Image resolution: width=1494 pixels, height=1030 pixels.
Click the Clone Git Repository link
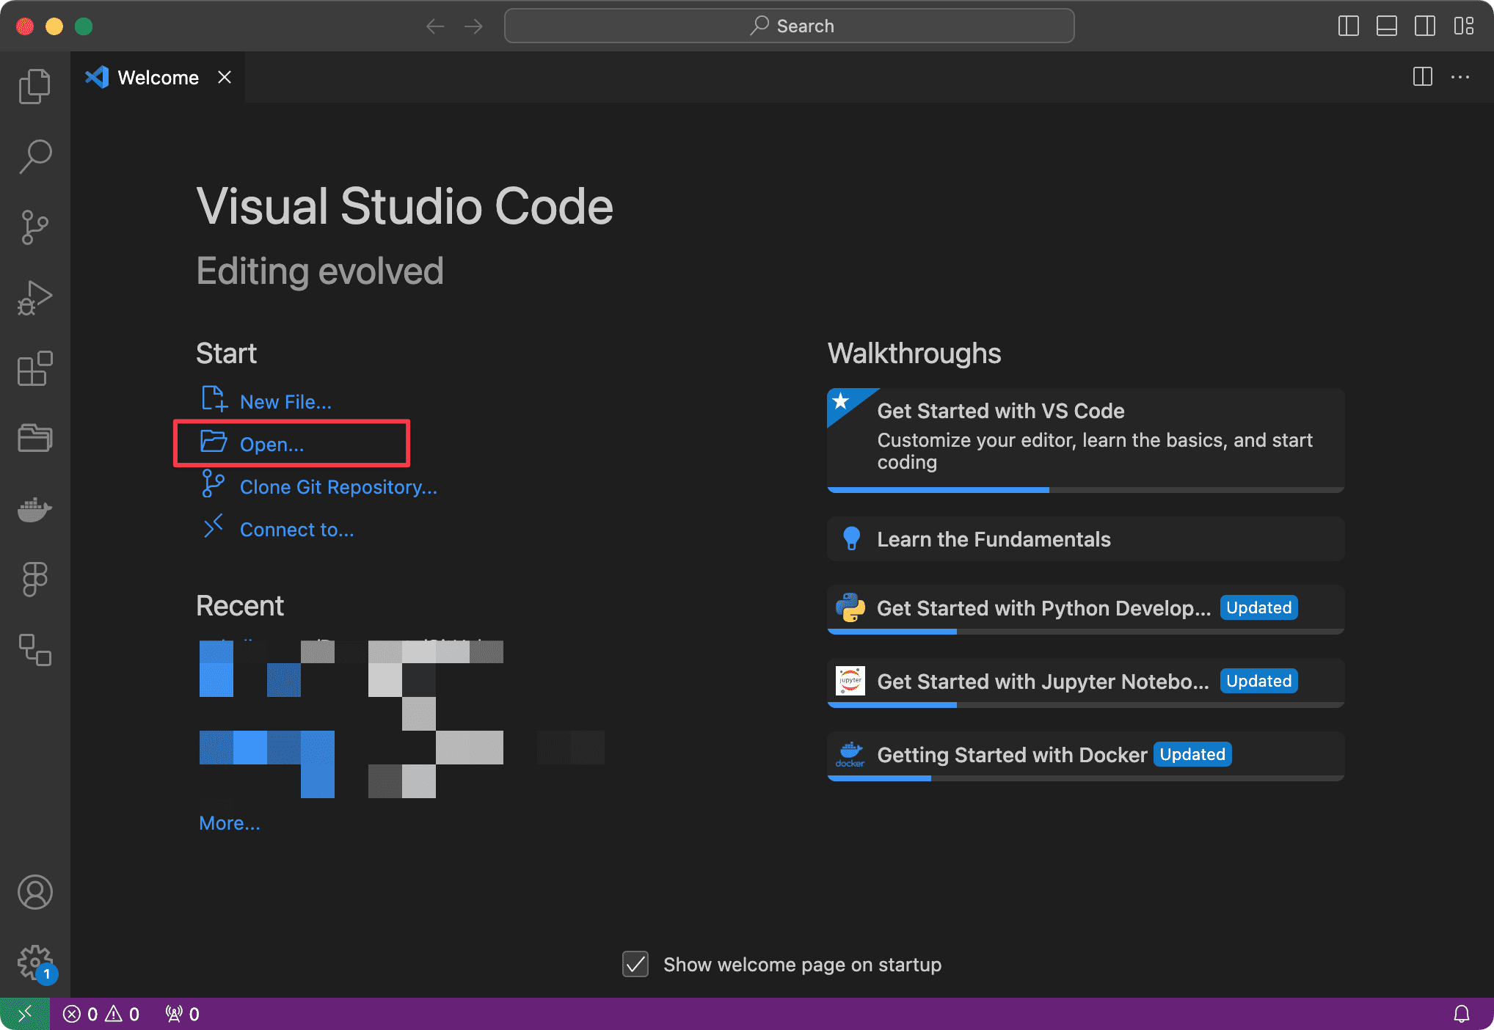coord(338,487)
